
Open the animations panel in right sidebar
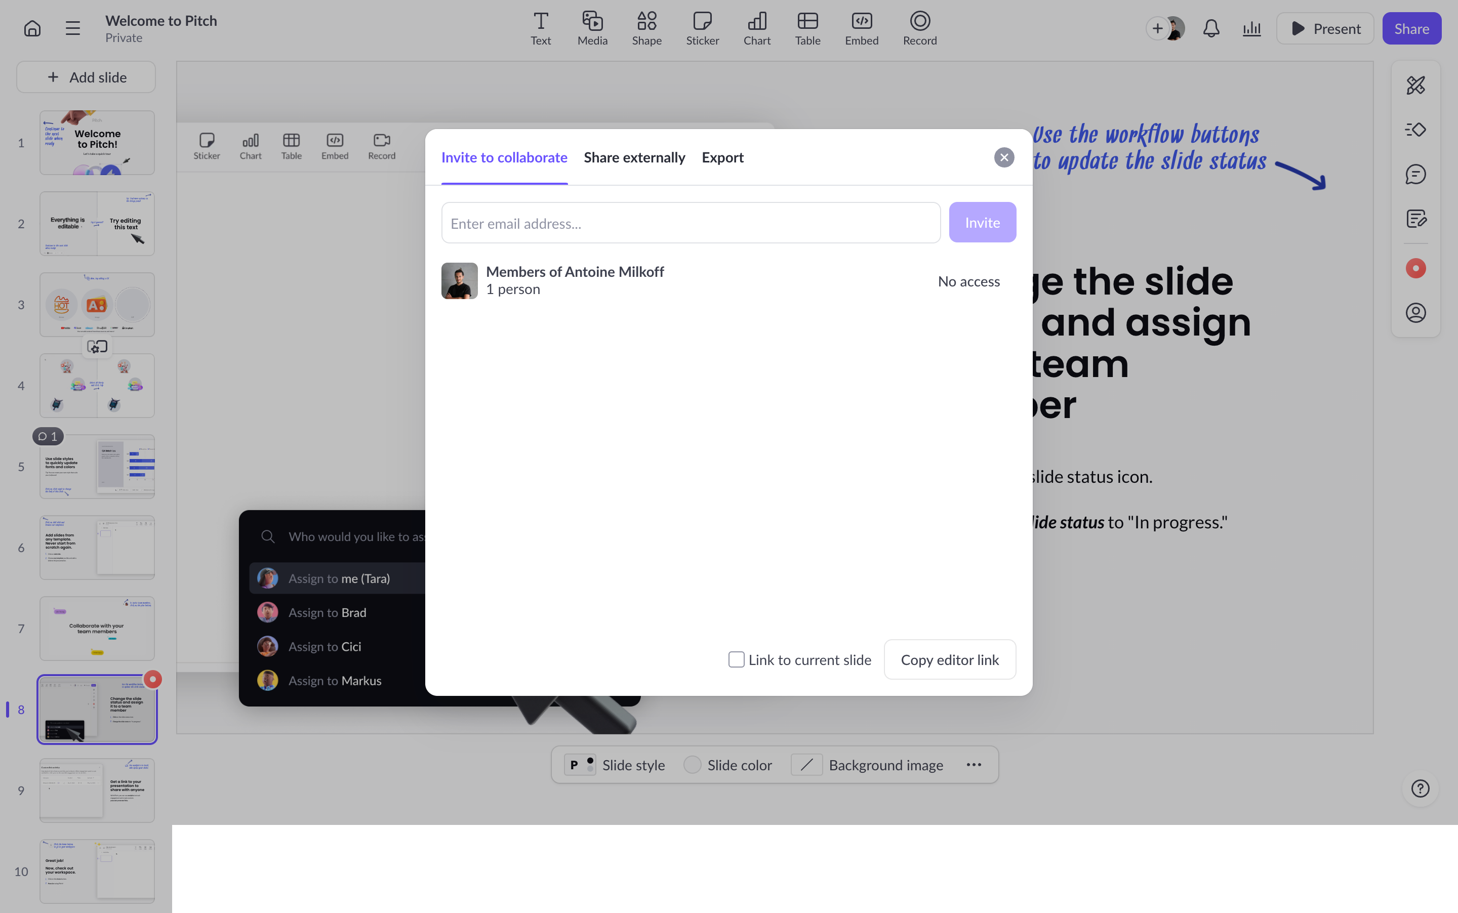(x=1415, y=130)
